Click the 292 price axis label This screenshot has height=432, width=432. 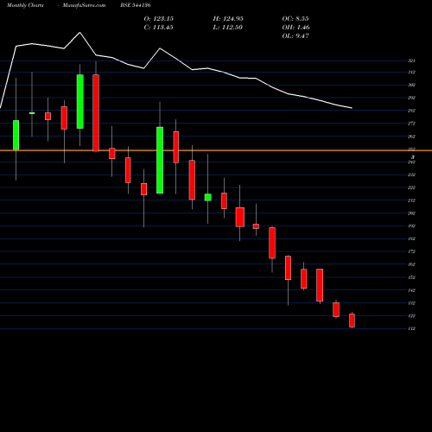pyautogui.click(x=411, y=98)
